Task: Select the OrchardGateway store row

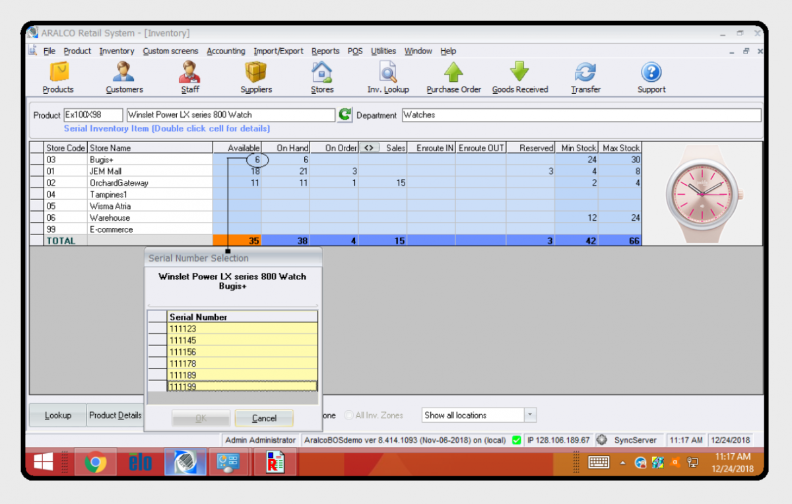Action: pos(335,183)
